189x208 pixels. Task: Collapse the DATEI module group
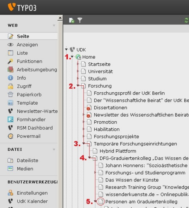pyautogui.click(x=54, y=149)
